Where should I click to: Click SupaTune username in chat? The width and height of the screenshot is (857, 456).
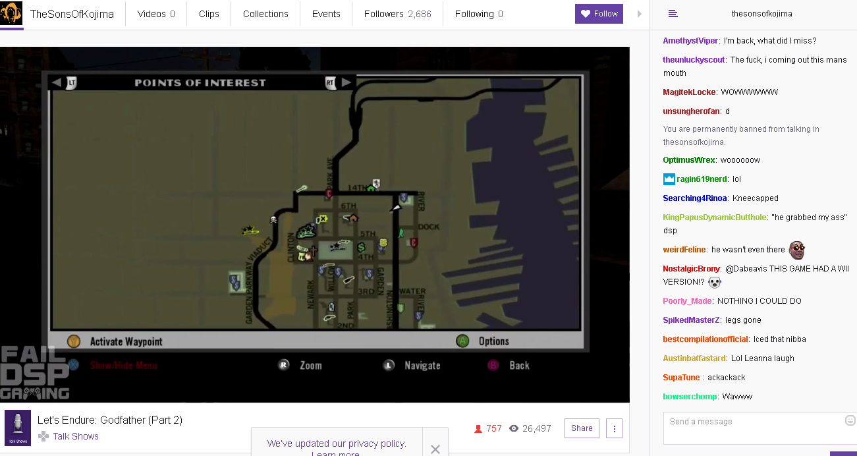pos(681,378)
